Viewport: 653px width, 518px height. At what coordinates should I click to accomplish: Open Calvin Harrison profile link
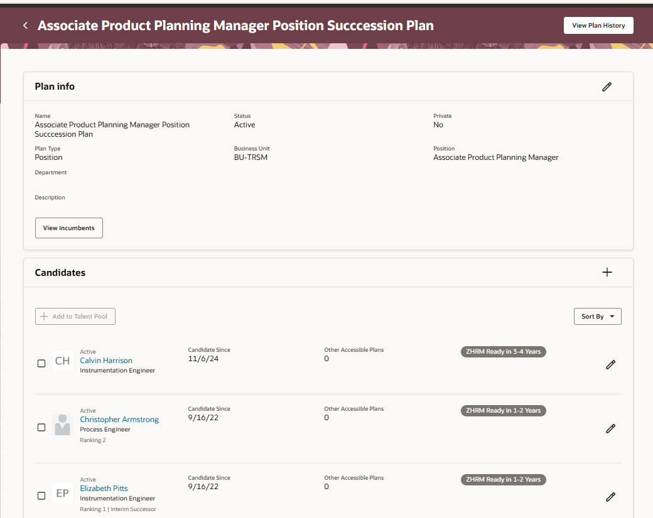pos(106,361)
